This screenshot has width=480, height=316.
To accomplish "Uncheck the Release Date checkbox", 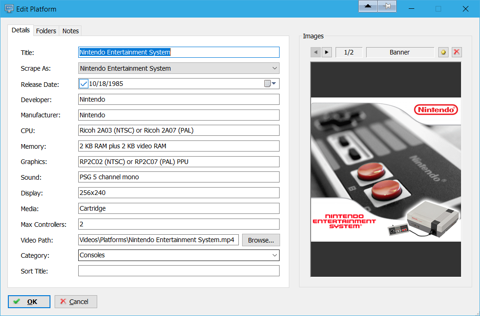I will [x=84, y=84].
